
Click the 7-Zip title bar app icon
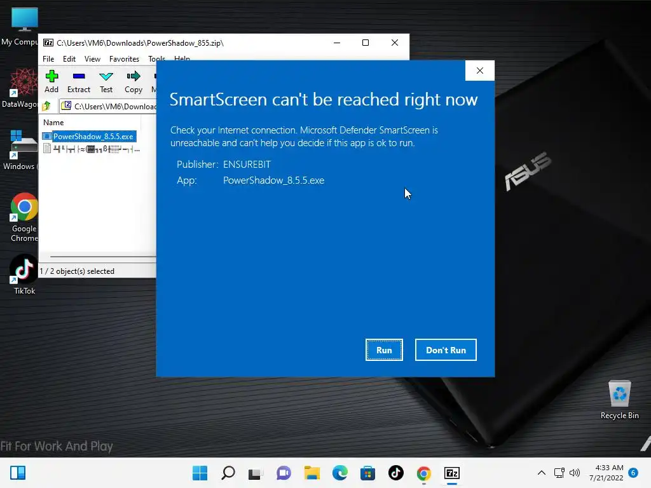[x=48, y=43]
